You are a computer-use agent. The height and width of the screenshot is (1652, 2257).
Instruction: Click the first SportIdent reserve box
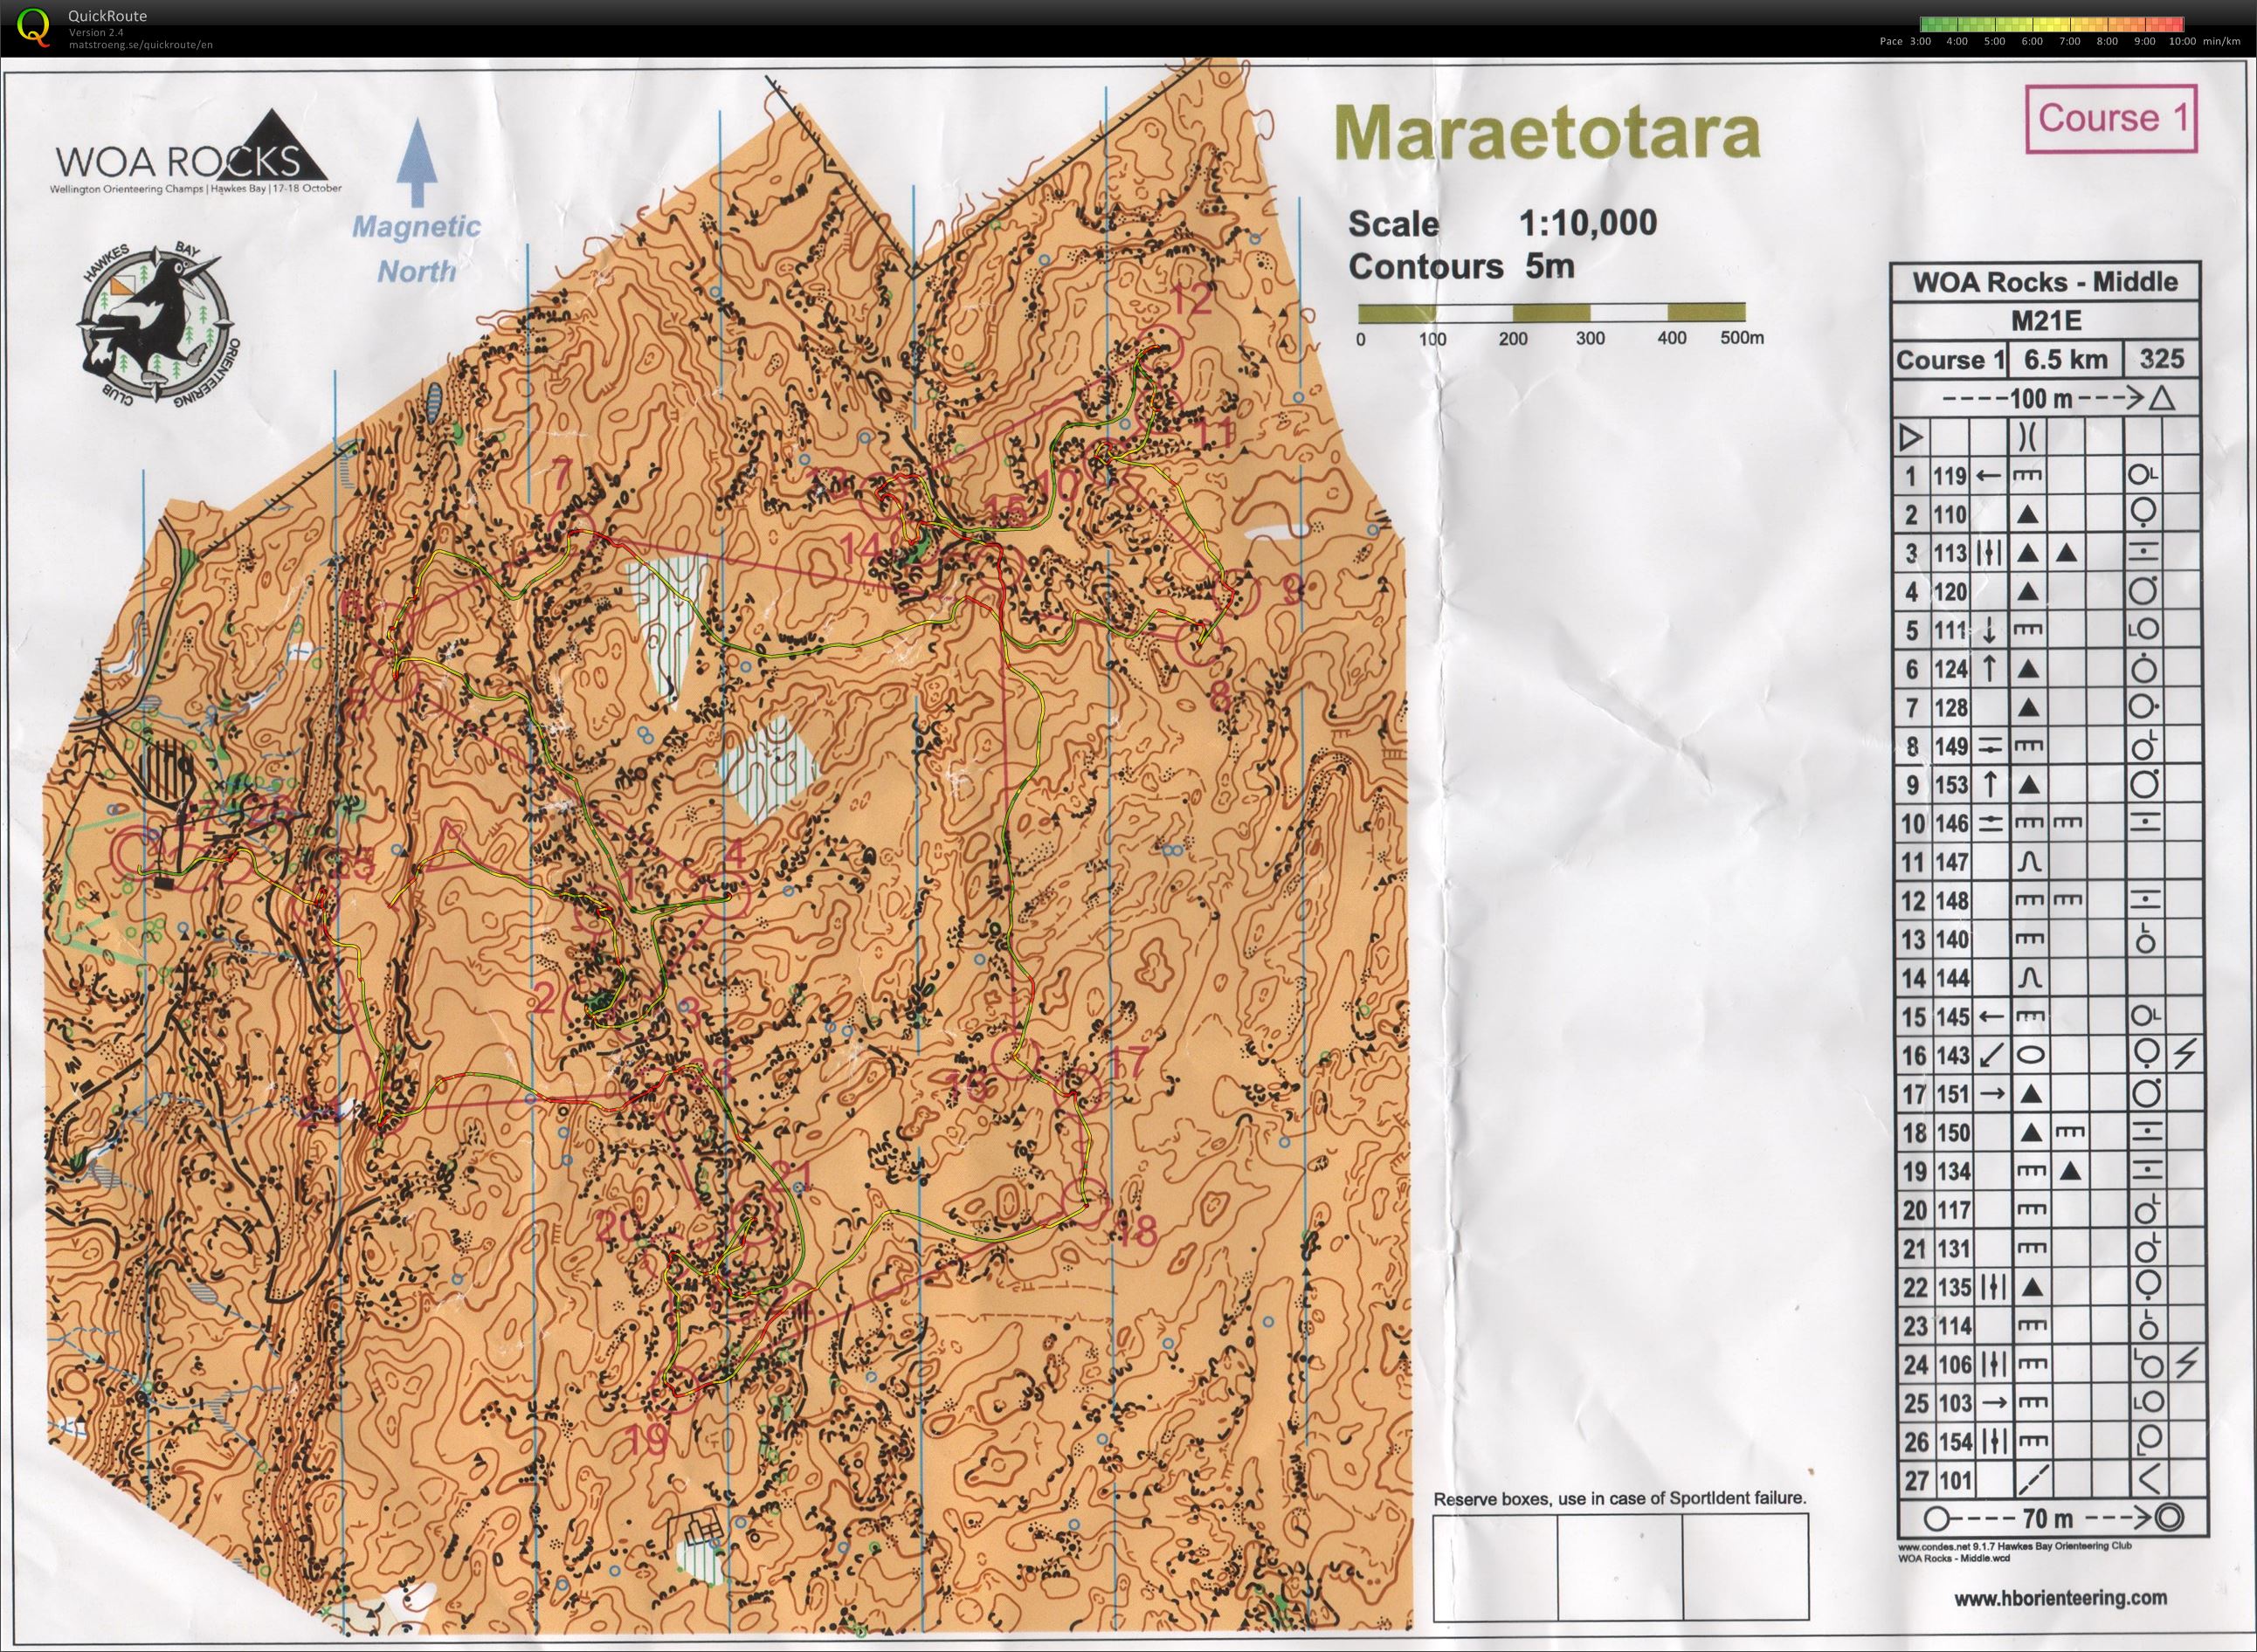coord(1494,1567)
